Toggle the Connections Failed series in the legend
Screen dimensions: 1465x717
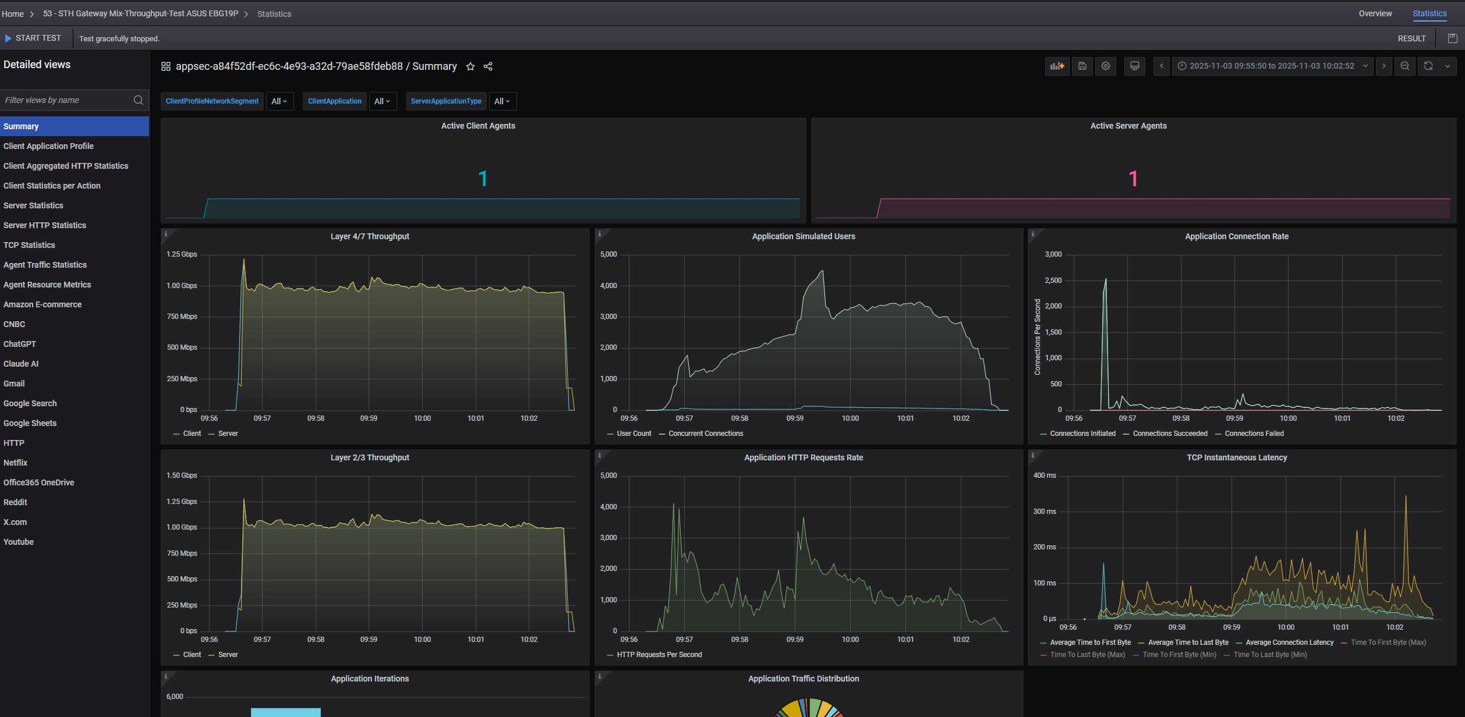(1254, 434)
